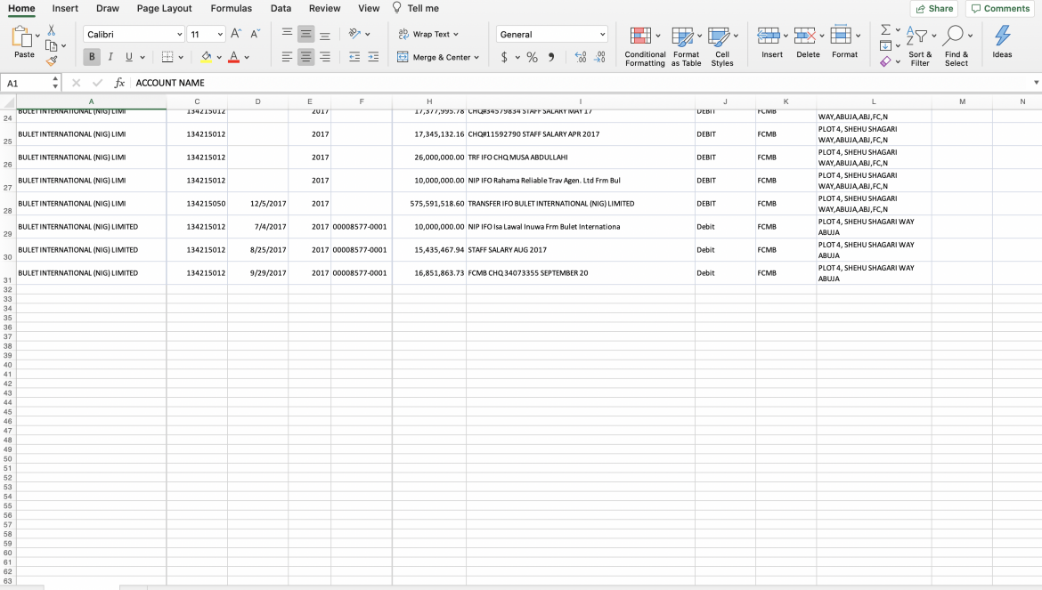Image resolution: width=1042 pixels, height=590 pixels.
Task: Apply currency dollar format
Action: 504,57
